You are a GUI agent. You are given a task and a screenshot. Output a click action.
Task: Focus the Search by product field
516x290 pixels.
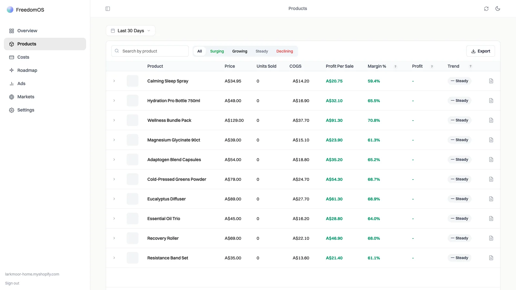coord(150,51)
